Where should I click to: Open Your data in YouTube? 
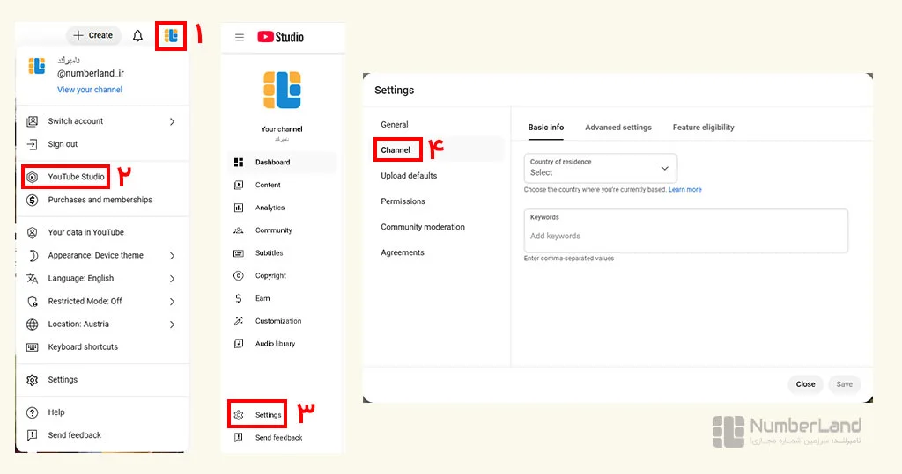pos(85,232)
